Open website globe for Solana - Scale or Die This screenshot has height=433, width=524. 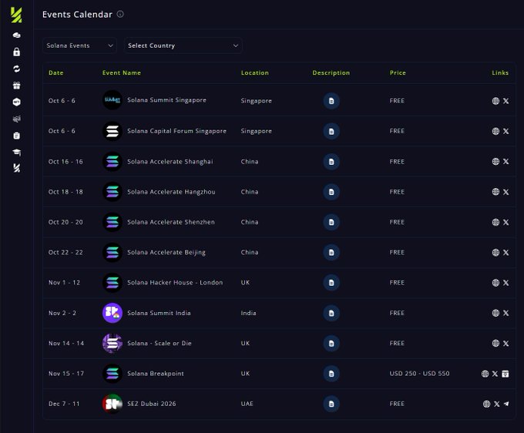pos(495,343)
